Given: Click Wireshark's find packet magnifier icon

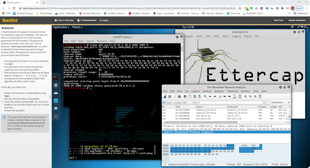Looking at the screenshot, I should tap(205, 97).
